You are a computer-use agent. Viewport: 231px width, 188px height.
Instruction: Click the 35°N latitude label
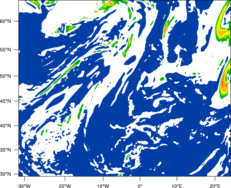(5, 150)
